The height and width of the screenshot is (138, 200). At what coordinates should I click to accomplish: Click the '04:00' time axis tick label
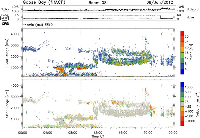coord(48,133)
